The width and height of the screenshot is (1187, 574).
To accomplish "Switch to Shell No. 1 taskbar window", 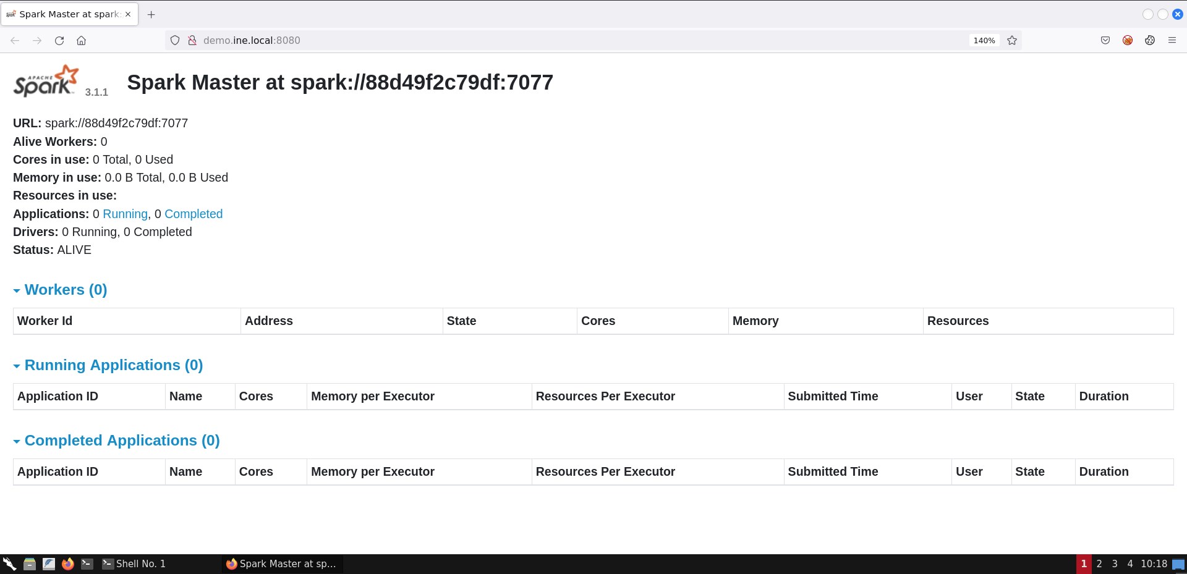I will click(x=159, y=563).
